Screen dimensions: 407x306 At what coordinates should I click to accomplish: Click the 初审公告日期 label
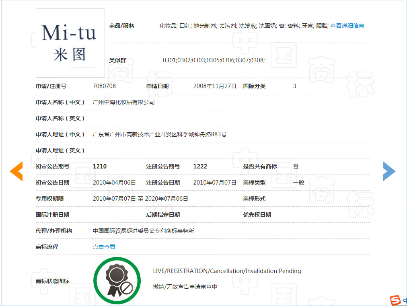(52, 183)
